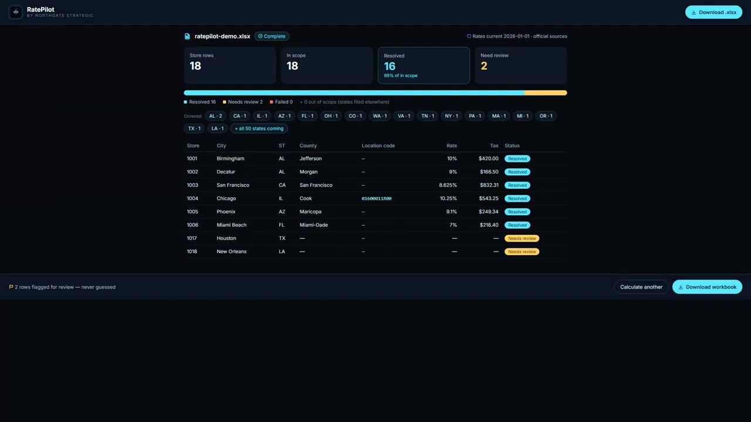Click the City column header
Viewport: 751px width, 422px height.
click(221, 145)
